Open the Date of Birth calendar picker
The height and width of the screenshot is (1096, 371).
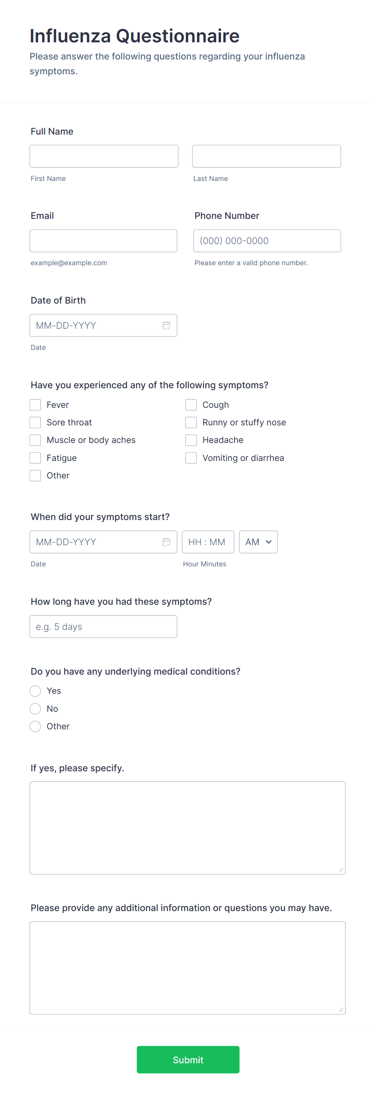pyautogui.click(x=166, y=325)
